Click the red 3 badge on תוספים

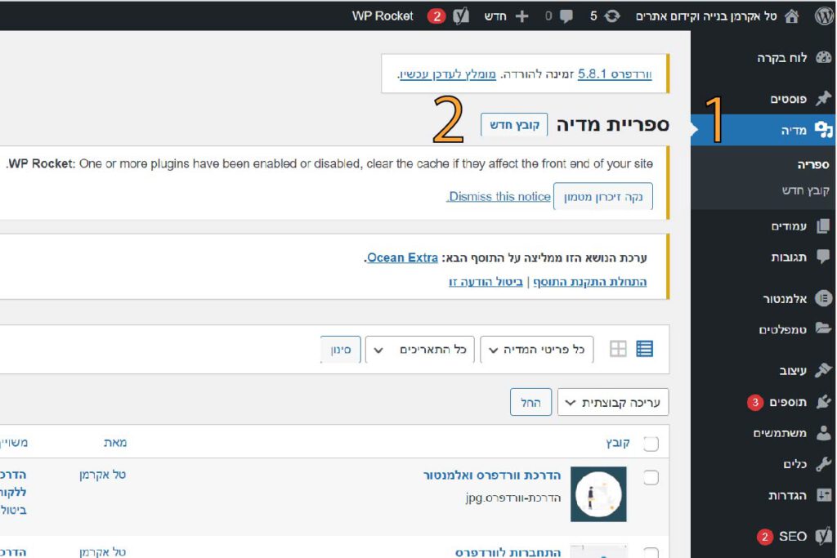coord(754,402)
